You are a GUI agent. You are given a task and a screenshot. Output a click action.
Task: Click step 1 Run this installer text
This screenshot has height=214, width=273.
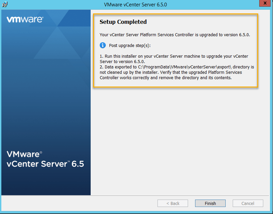coord(174,56)
